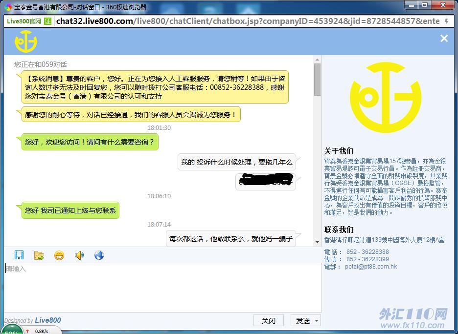
Task: Click the message input box
Action: point(162,287)
